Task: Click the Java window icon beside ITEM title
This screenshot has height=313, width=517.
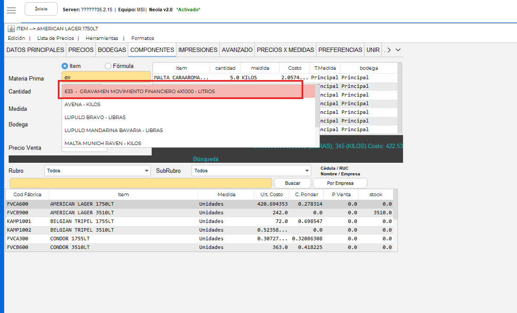Action: click(x=11, y=29)
